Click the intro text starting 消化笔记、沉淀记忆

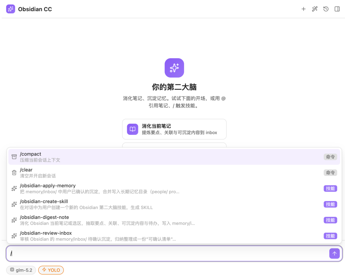(174, 102)
